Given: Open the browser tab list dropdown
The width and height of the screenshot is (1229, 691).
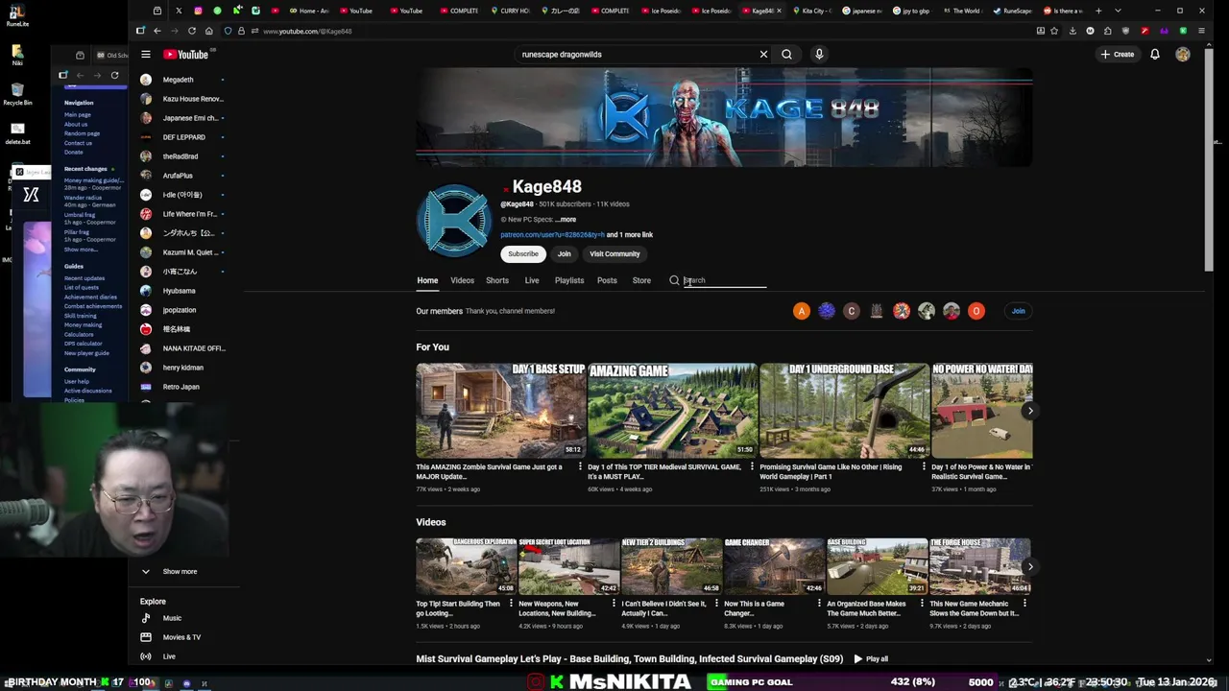Looking at the screenshot, I should pyautogui.click(x=1118, y=11).
